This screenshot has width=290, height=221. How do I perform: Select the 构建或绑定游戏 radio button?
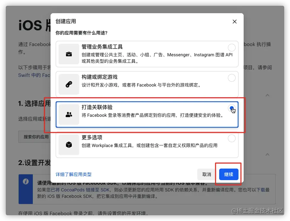coord(231,78)
